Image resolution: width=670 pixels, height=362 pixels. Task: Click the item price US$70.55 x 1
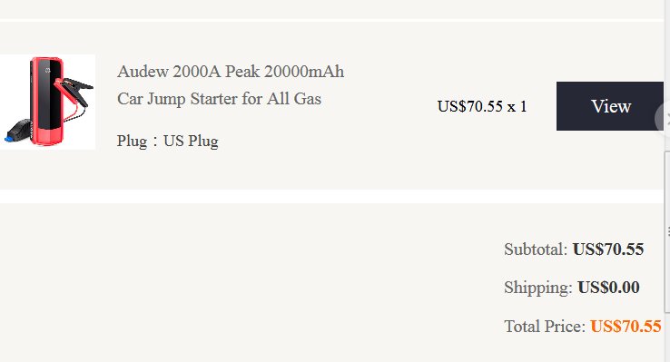(x=482, y=106)
